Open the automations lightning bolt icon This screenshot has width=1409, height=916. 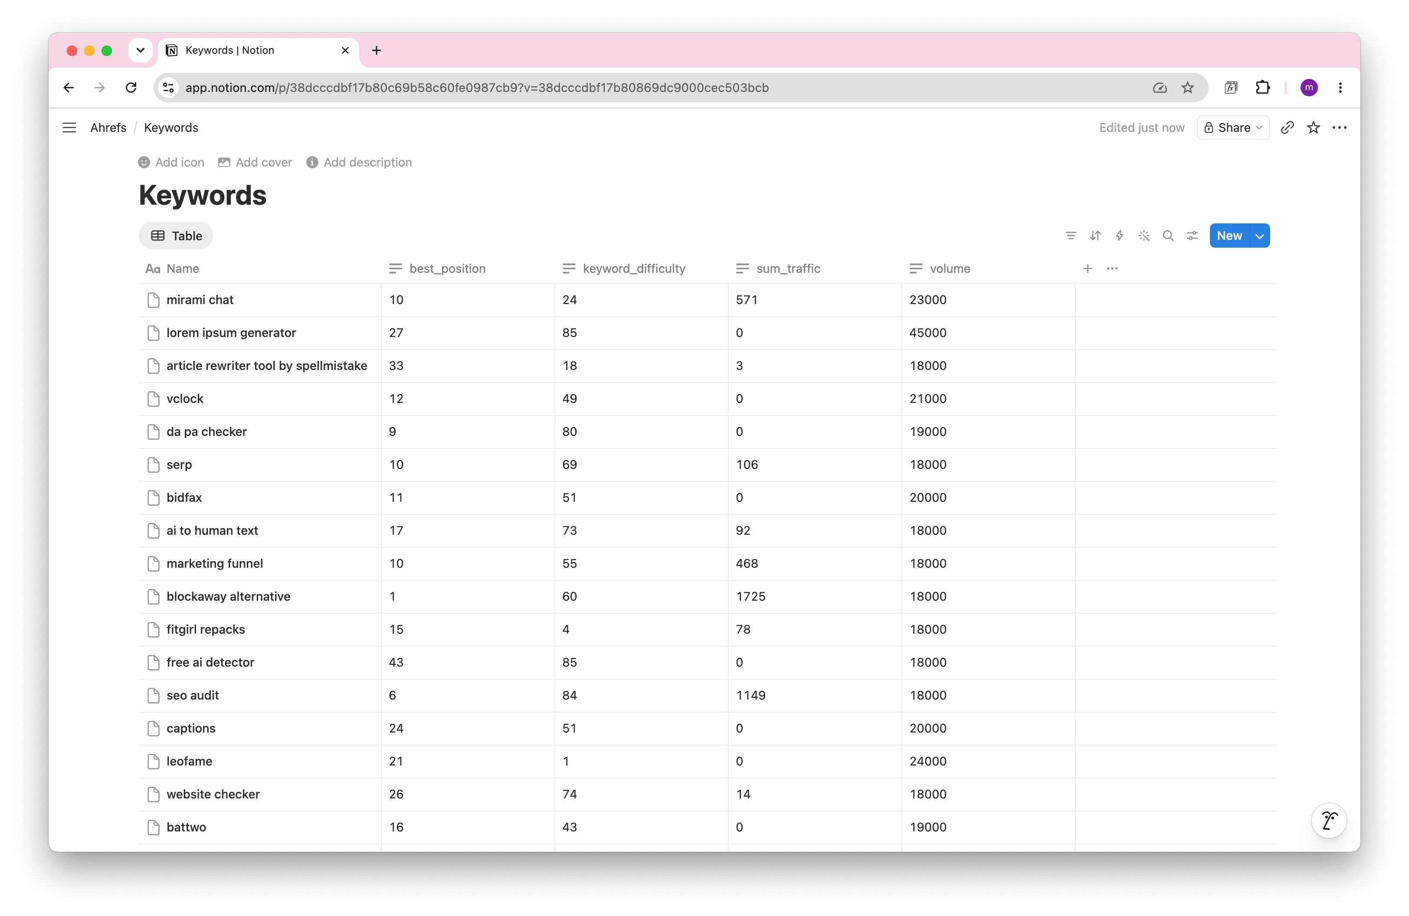click(x=1120, y=236)
